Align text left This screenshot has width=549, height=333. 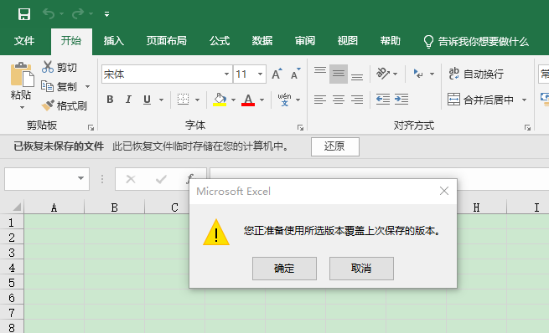320,100
